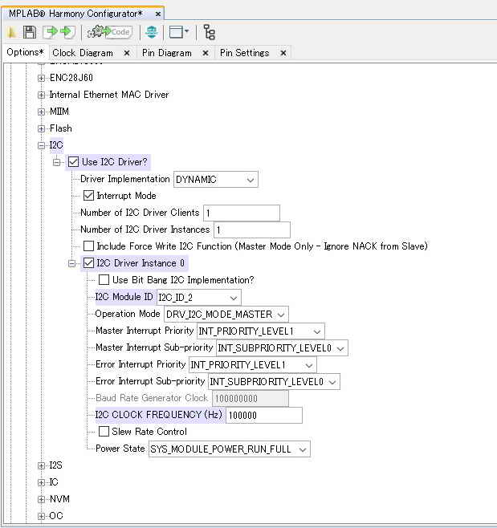497x528 pixels.
Task: Expand the OC tree node
Action: point(42,516)
